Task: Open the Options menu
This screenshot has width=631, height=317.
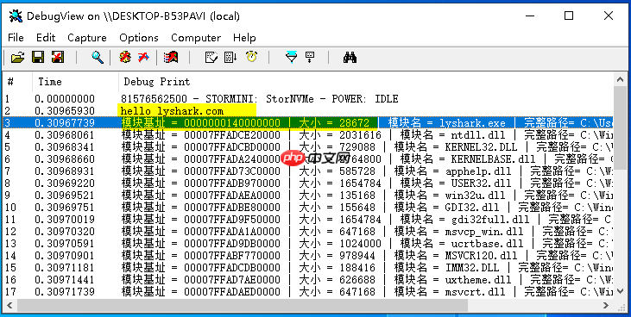Action: pos(139,38)
